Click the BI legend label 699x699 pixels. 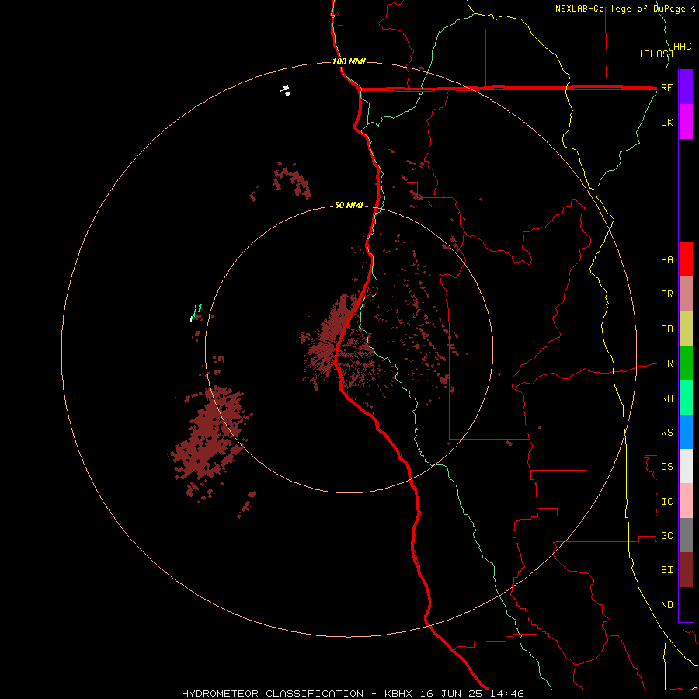[666, 570]
